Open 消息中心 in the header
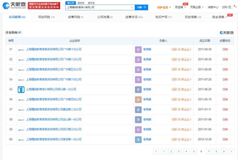 (x=213, y=7)
